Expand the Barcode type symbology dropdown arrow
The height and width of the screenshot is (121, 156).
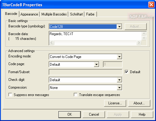(119, 26)
